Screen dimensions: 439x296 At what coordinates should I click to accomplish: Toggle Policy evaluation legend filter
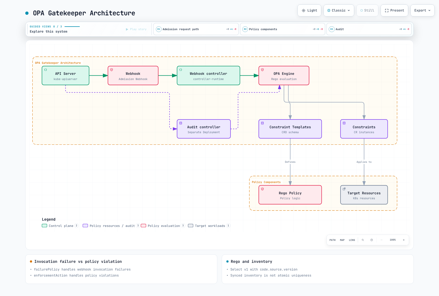pyautogui.click(x=163, y=226)
